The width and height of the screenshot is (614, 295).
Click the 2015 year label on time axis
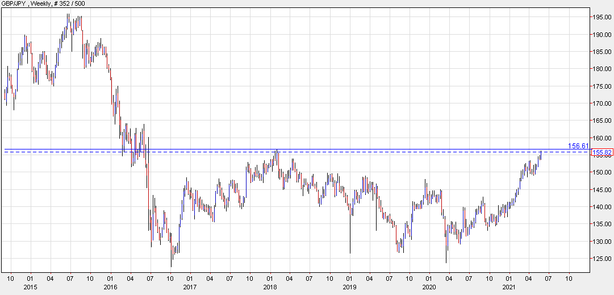coord(30,288)
